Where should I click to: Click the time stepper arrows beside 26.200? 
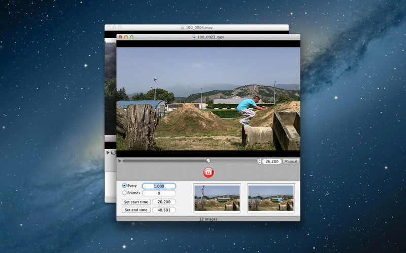[x=259, y=161]
